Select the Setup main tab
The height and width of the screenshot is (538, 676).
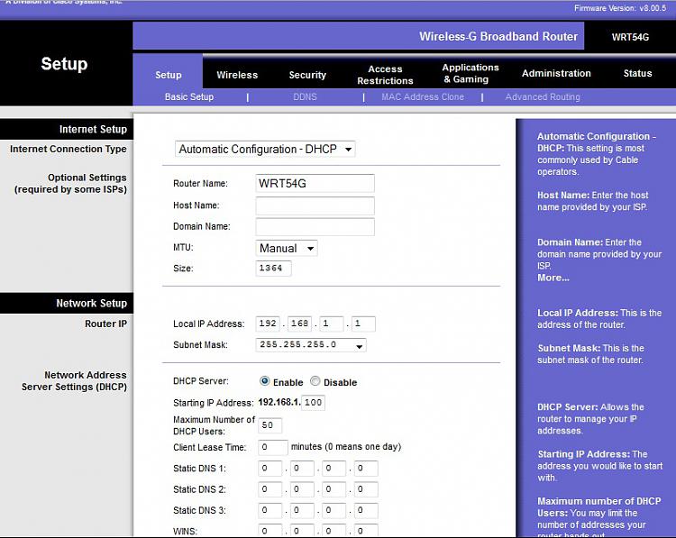click(169, 75)
